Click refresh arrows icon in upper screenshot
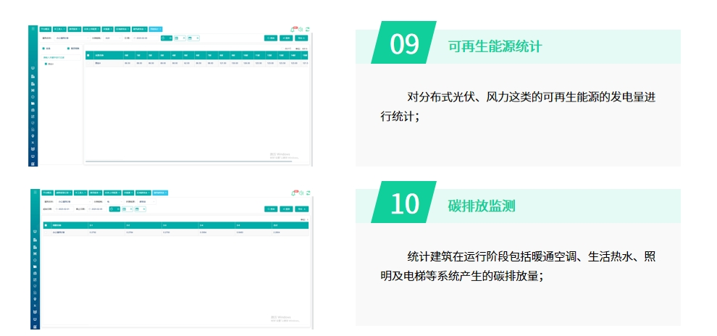The height and width of the screenshot is (336, 717). [x=309, y=30]
